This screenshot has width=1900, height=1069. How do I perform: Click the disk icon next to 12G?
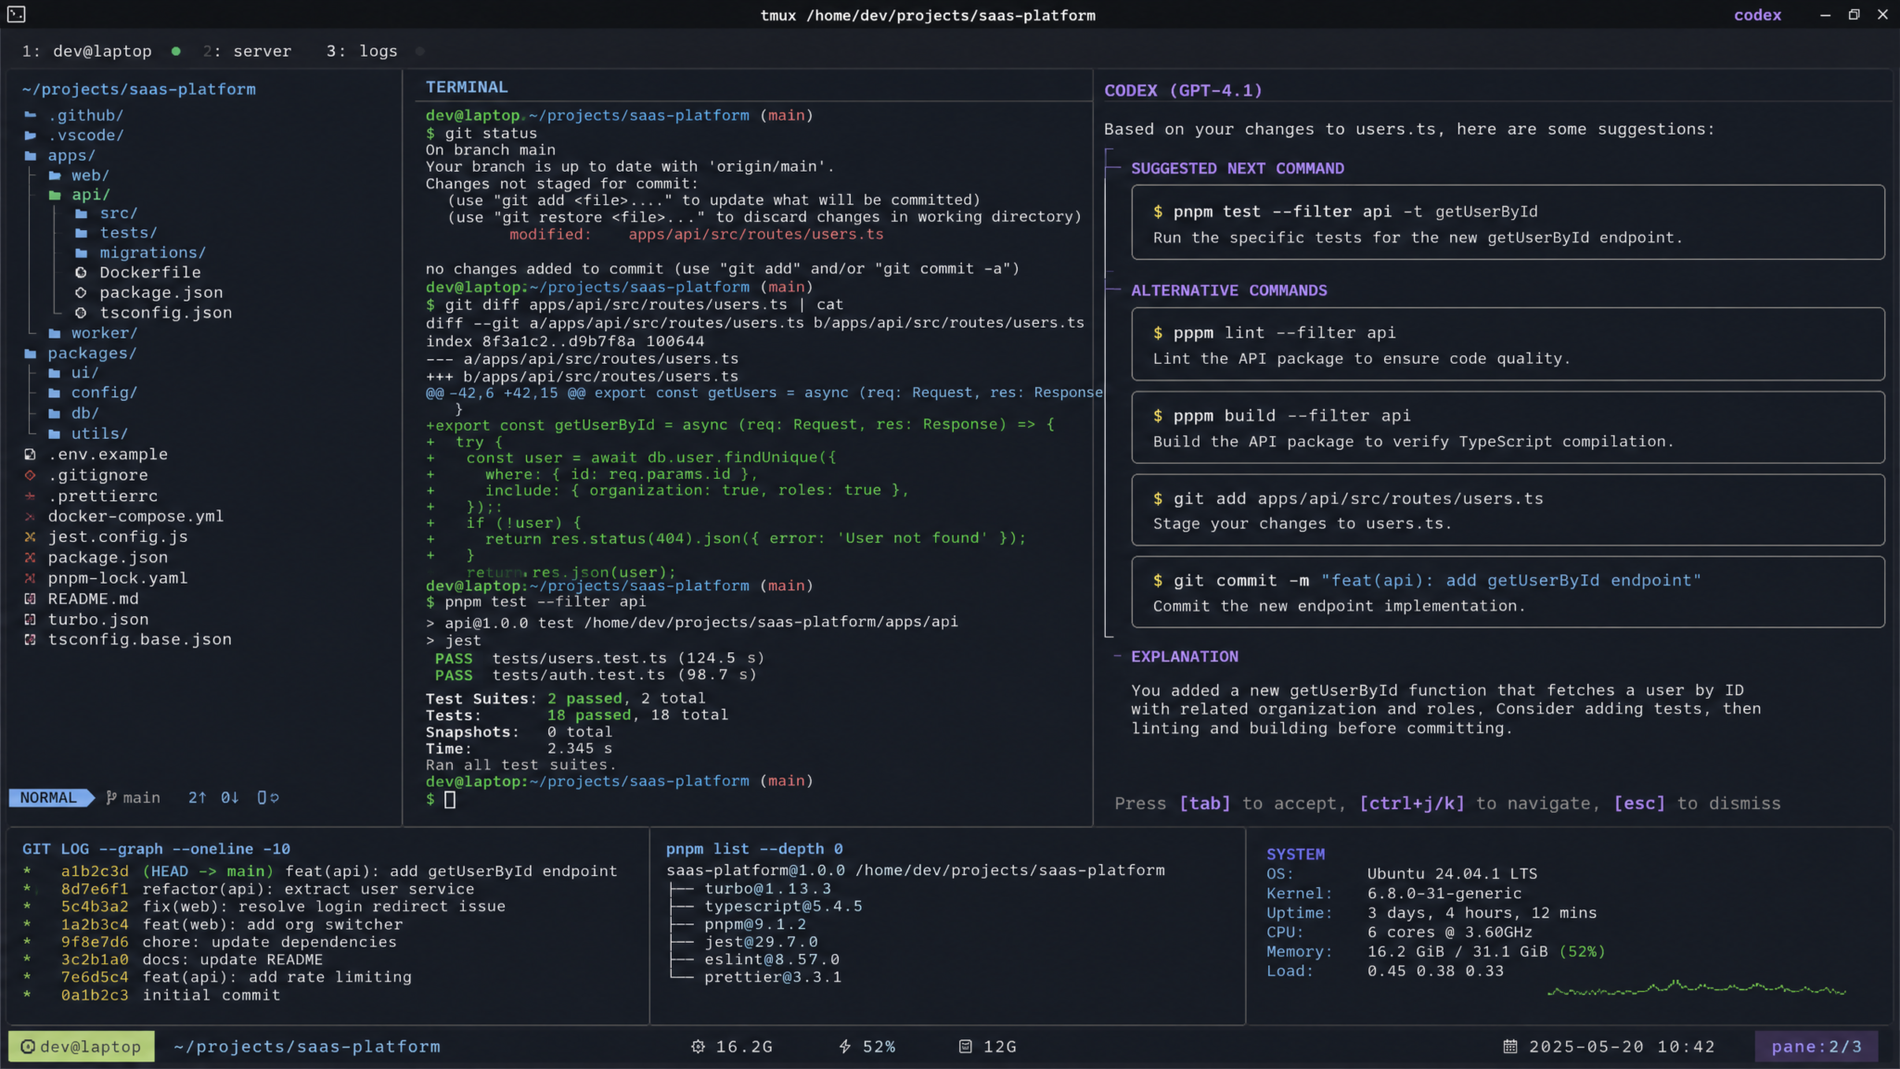[966, 1047]
